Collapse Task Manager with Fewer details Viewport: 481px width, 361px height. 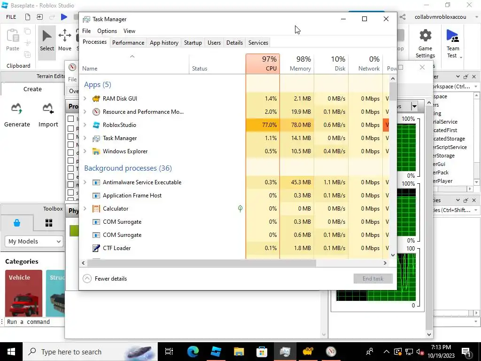coord(105,279)
